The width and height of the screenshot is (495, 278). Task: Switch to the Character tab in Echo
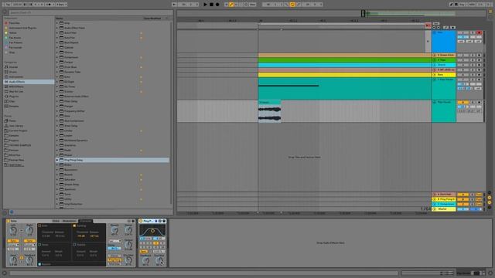[x=85, y=221]
